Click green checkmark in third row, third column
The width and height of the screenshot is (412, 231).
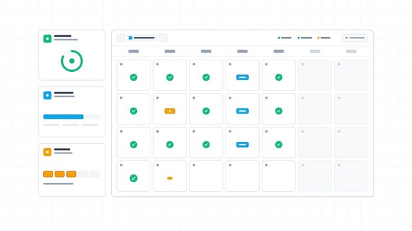[206, 144]
